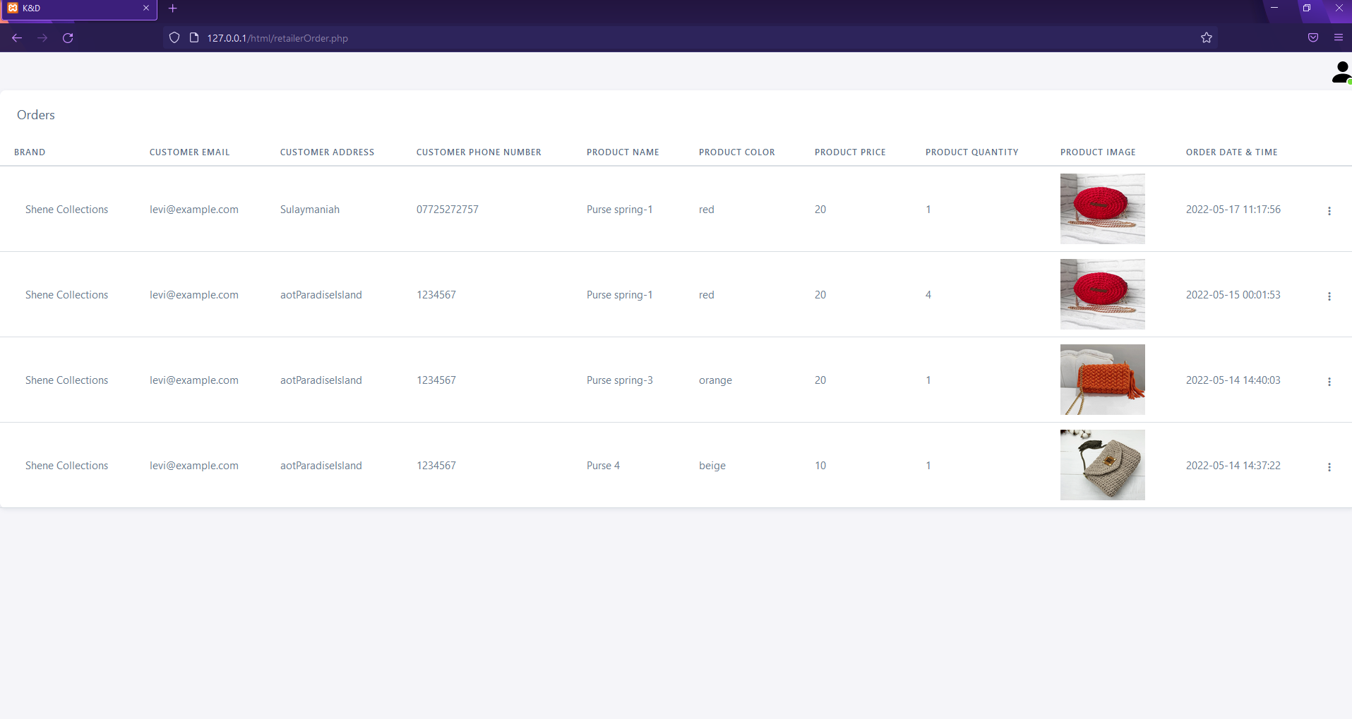The width and height of the screenshot is (1352, 719).
Task: Click the PRODUCT IMAGE column header
Action: [x=1098, y=152]
